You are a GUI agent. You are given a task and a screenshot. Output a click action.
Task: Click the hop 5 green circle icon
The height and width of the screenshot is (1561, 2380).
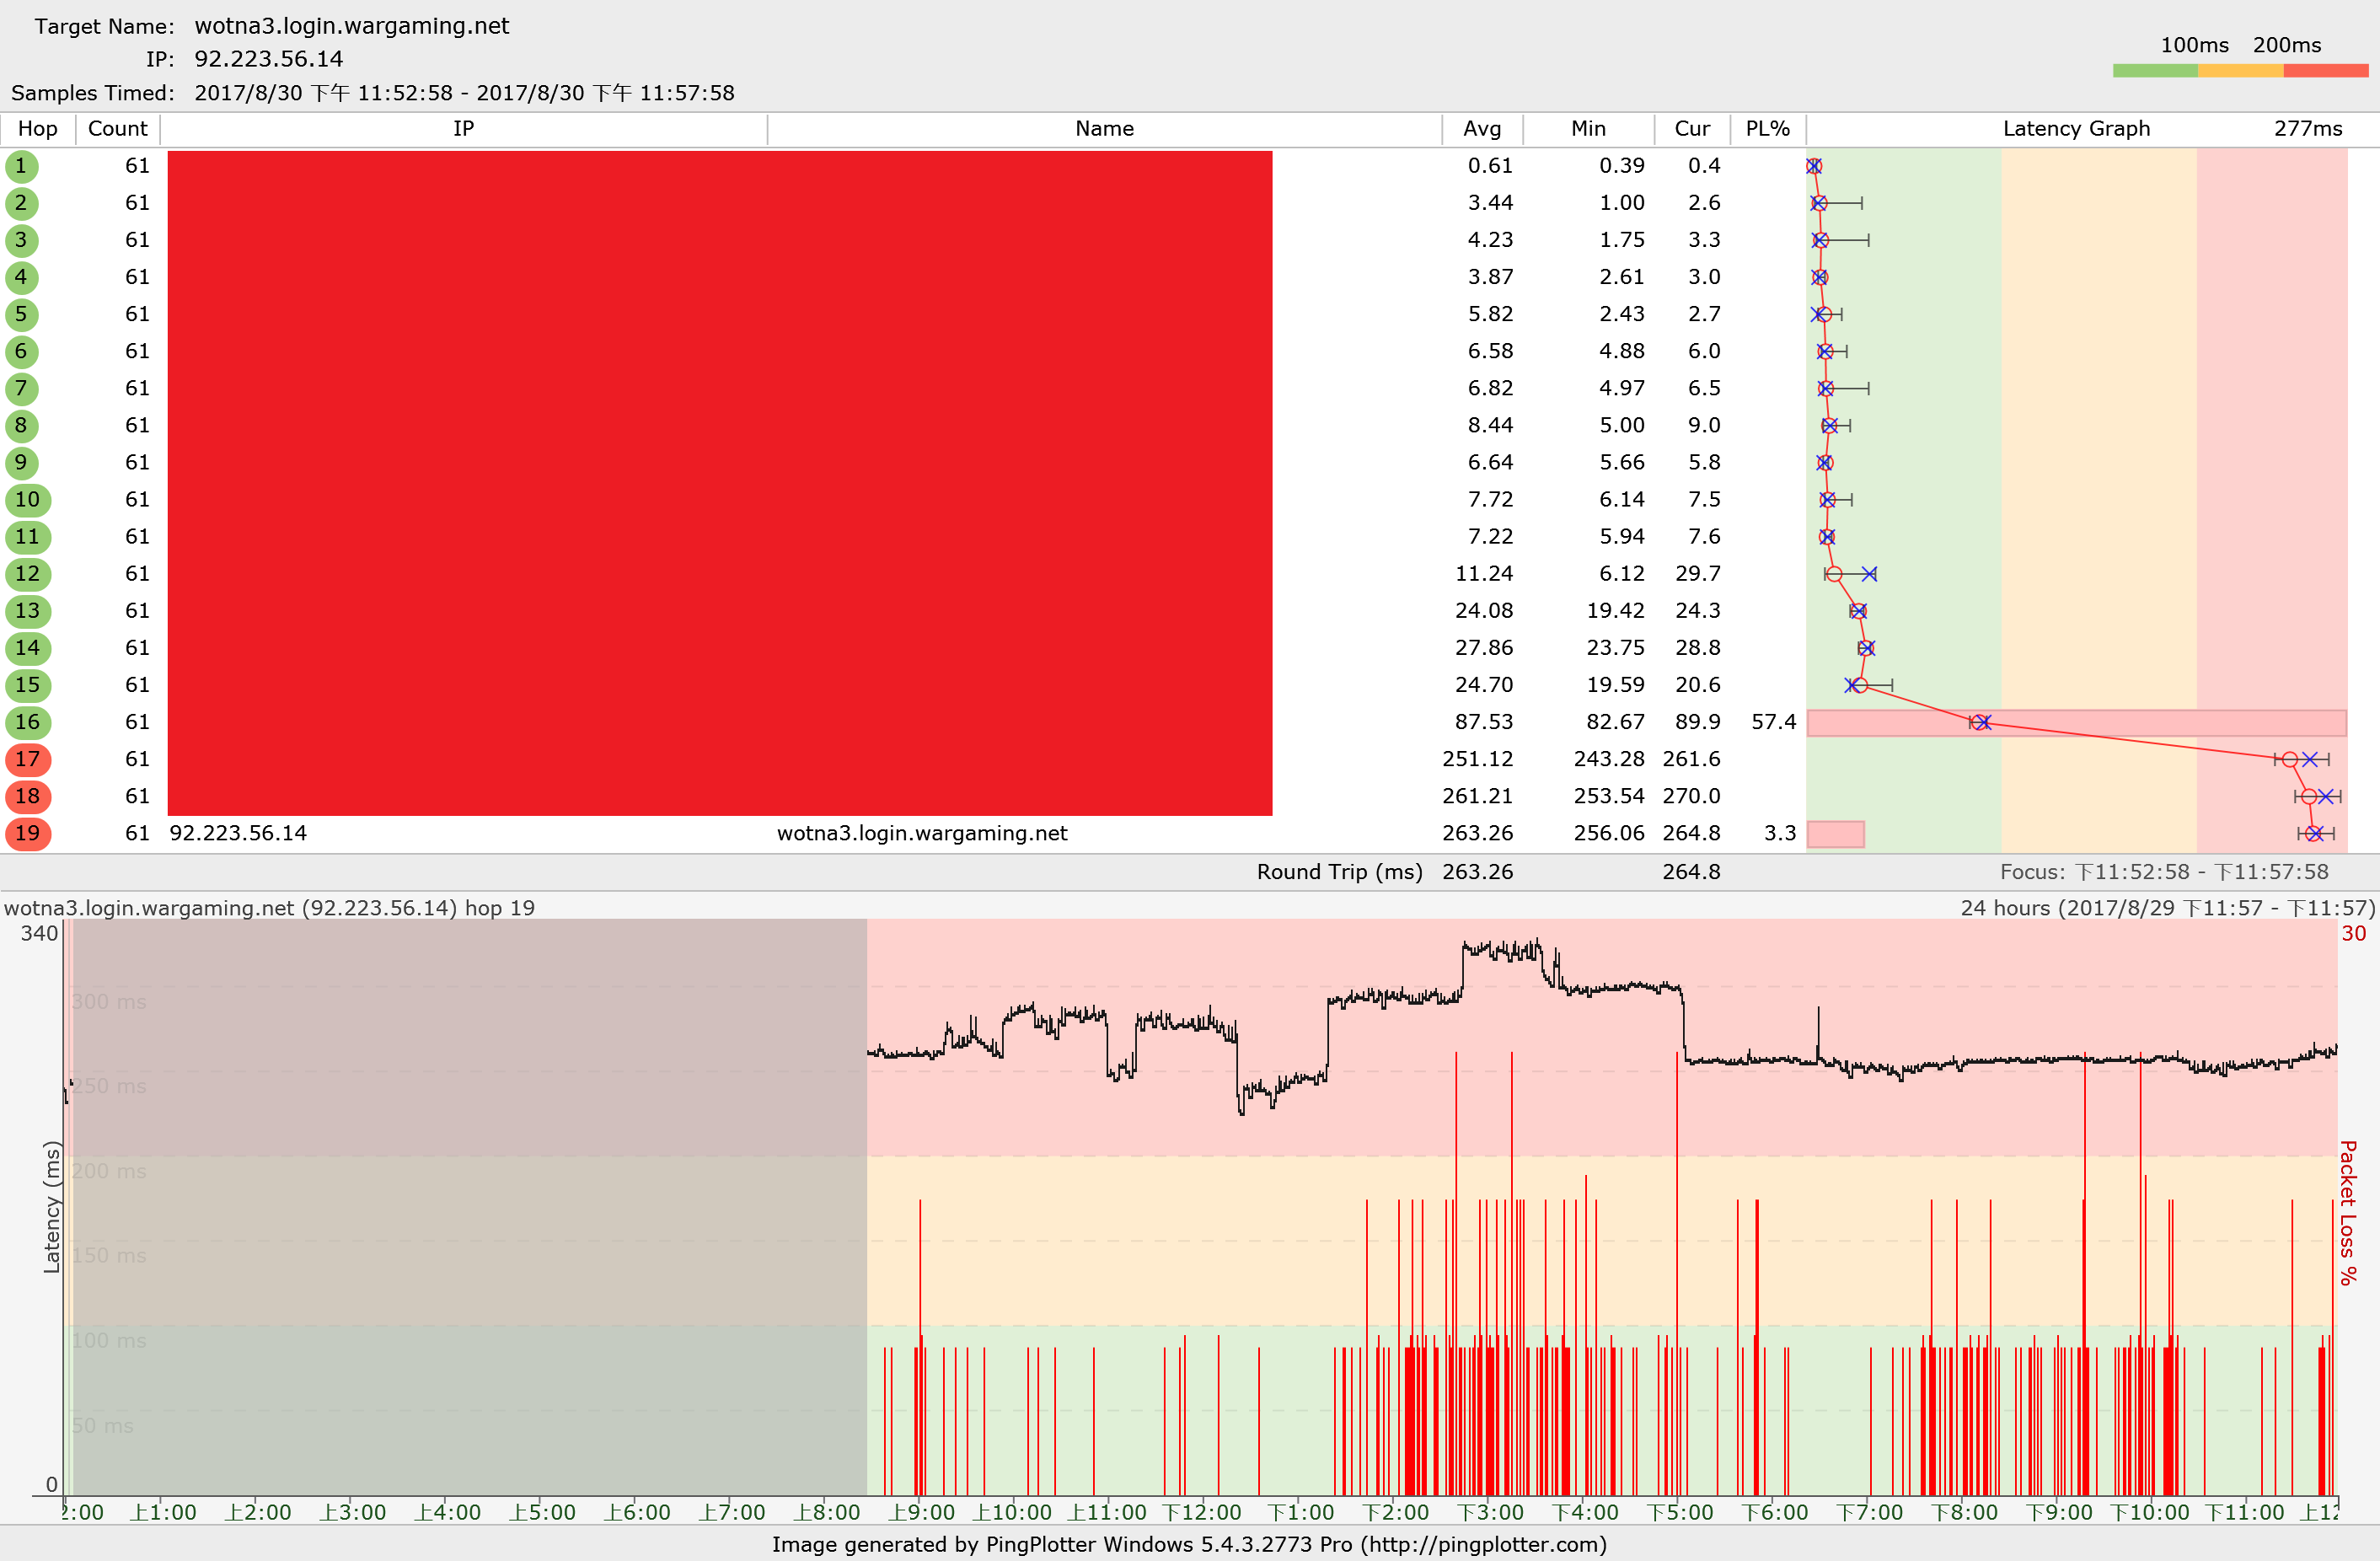coord(21,314)
